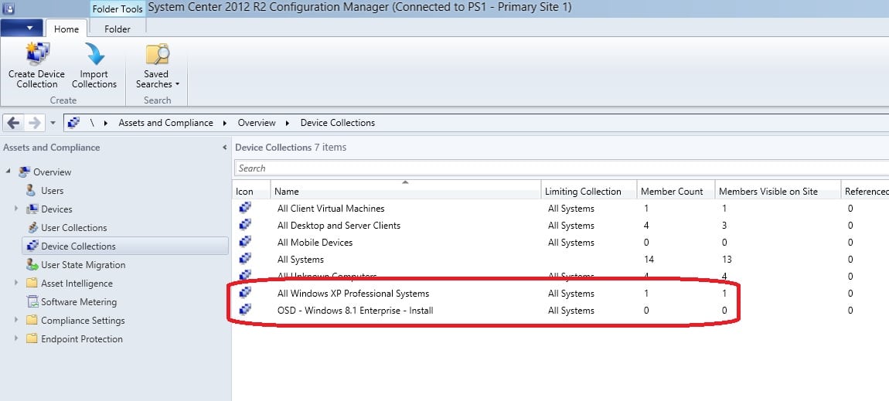Select Devices node in the tree

tap(56, 209)
